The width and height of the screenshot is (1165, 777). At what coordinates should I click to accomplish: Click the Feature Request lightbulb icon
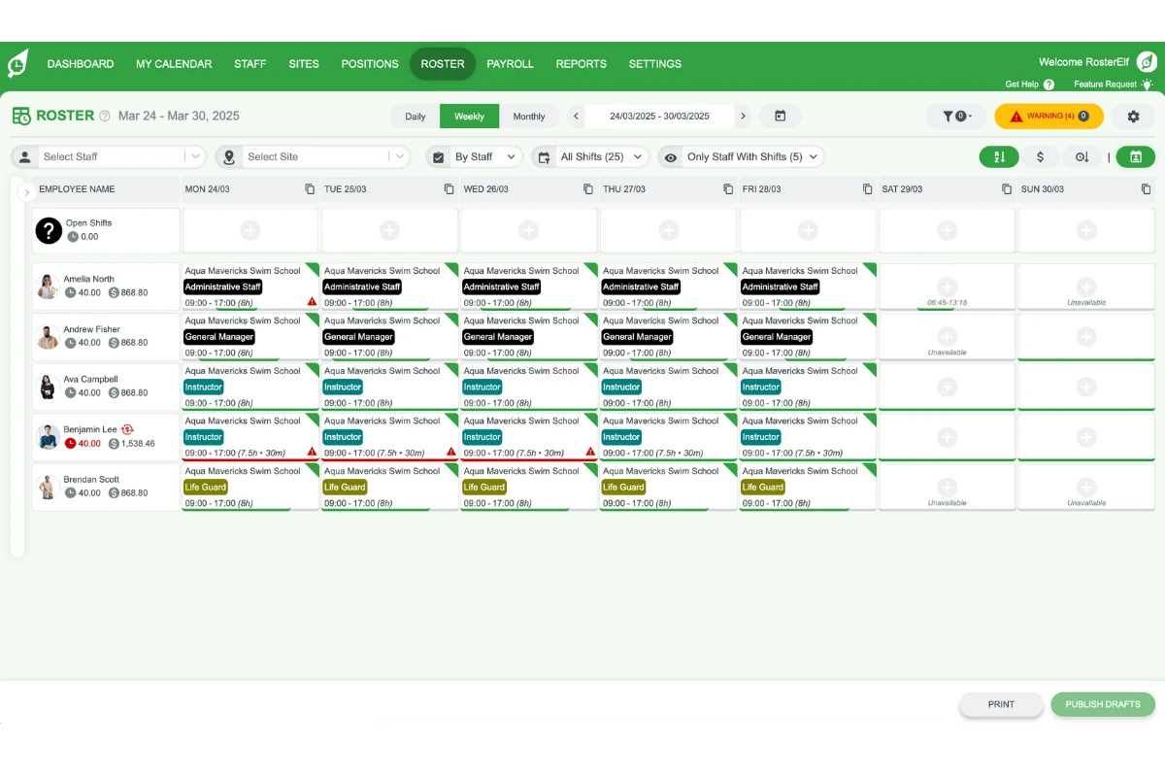click(x=1147, y=84)
